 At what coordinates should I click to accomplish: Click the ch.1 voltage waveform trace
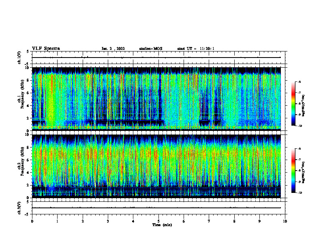click(x=156, y=58)
